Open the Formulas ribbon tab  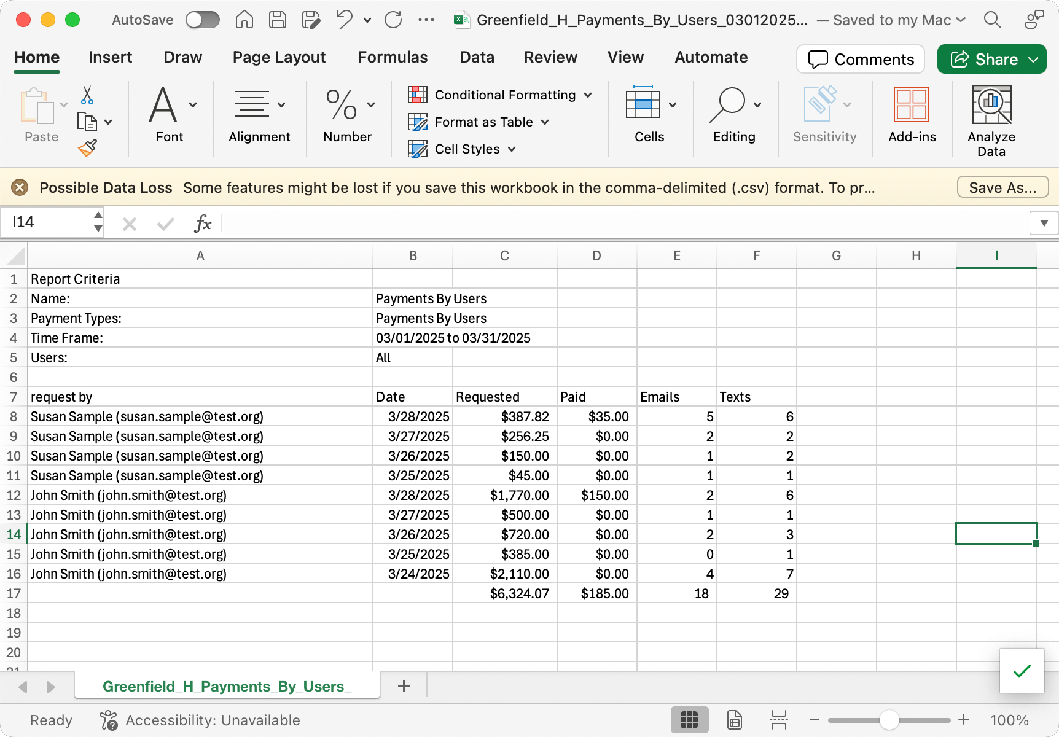pos(393,57)
